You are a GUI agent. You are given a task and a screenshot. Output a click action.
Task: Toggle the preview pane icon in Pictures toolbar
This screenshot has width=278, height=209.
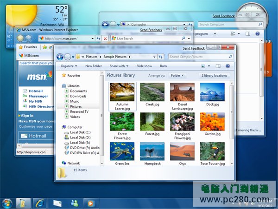tap(218, 66)
